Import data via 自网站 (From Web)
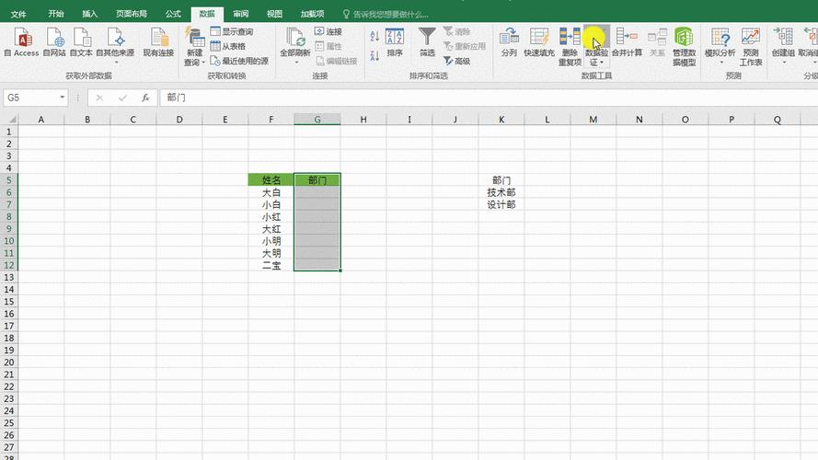The image size is (818, 460). coord(54,42)
